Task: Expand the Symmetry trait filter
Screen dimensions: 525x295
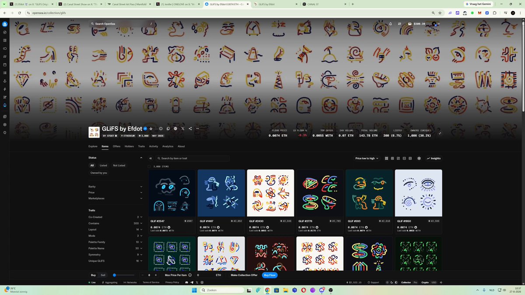Action: pyautogui.click(x=115, y=255)
